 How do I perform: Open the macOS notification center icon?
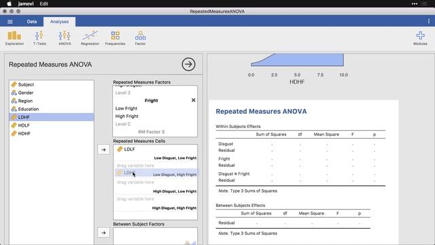click(424, 3)
